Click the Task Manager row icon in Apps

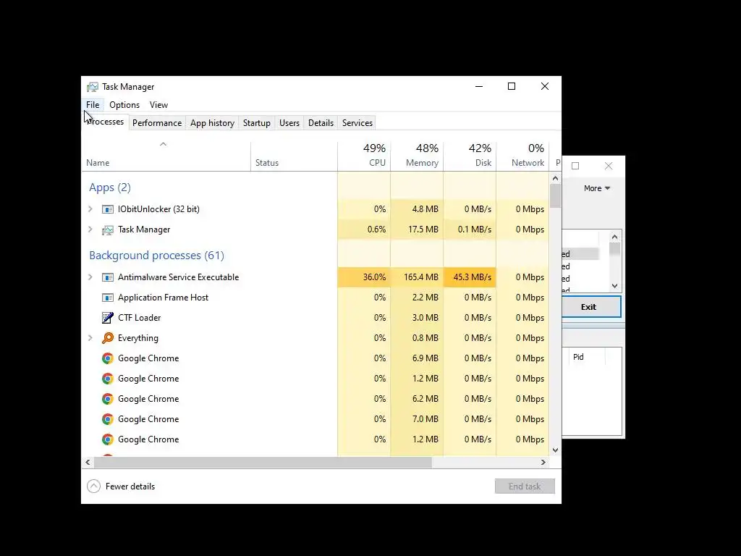pos(108,229)
